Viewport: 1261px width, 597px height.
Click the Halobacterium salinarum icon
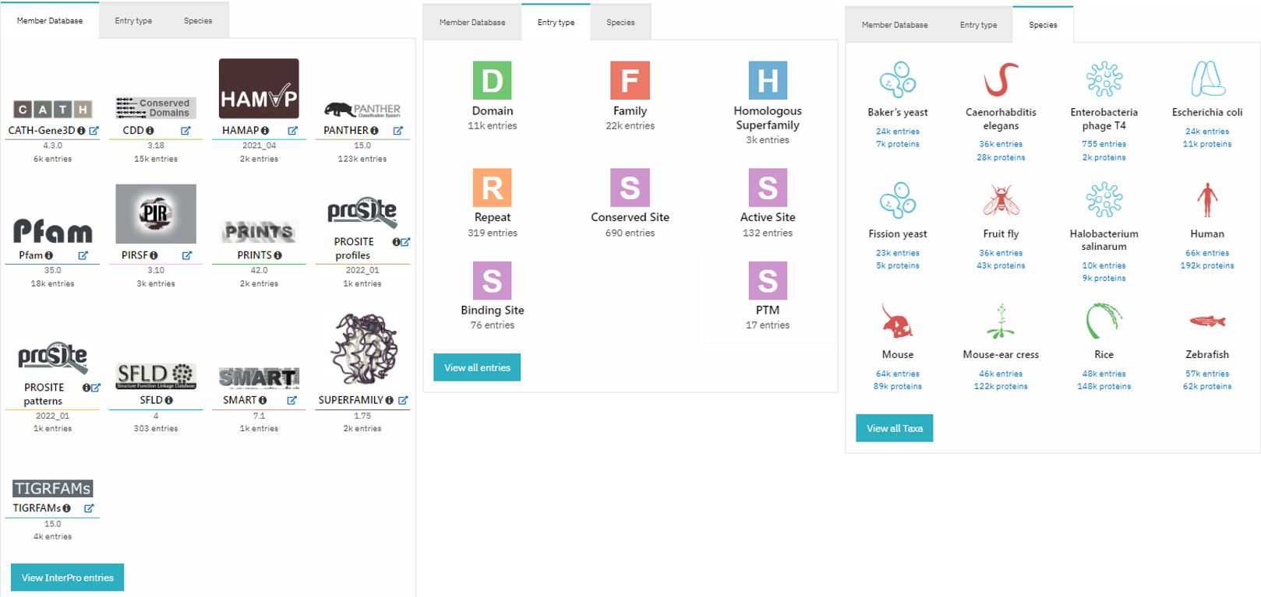point(1104,200)
